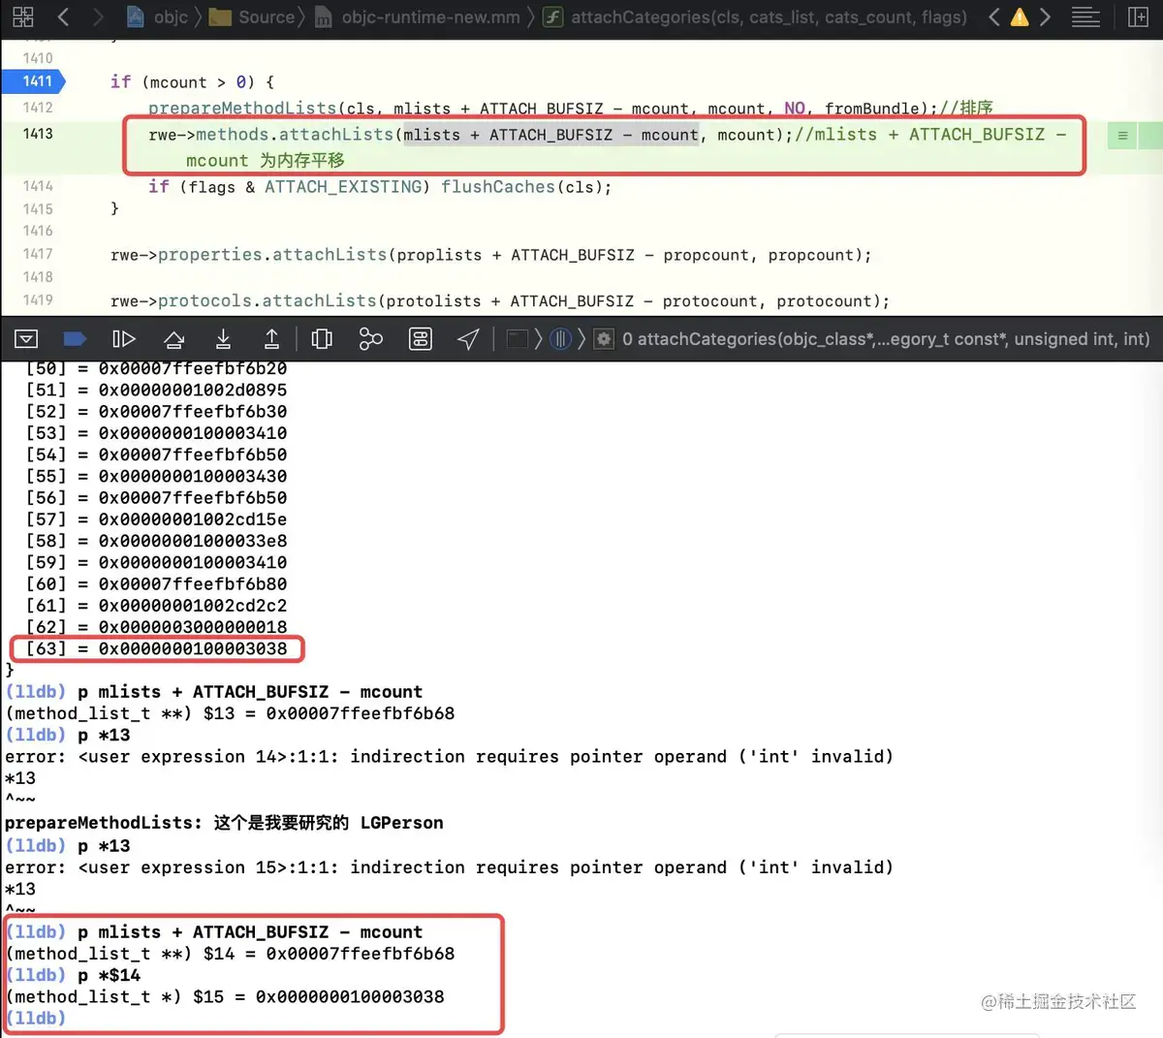The height and width of the screenshot is (1038, 1163).
Task: Jump to next issue arrow
Action: pyautogui.click(x=1045, y=16)
